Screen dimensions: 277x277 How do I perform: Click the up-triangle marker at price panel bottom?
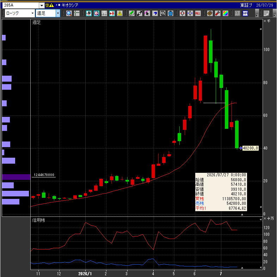(242, 215)
